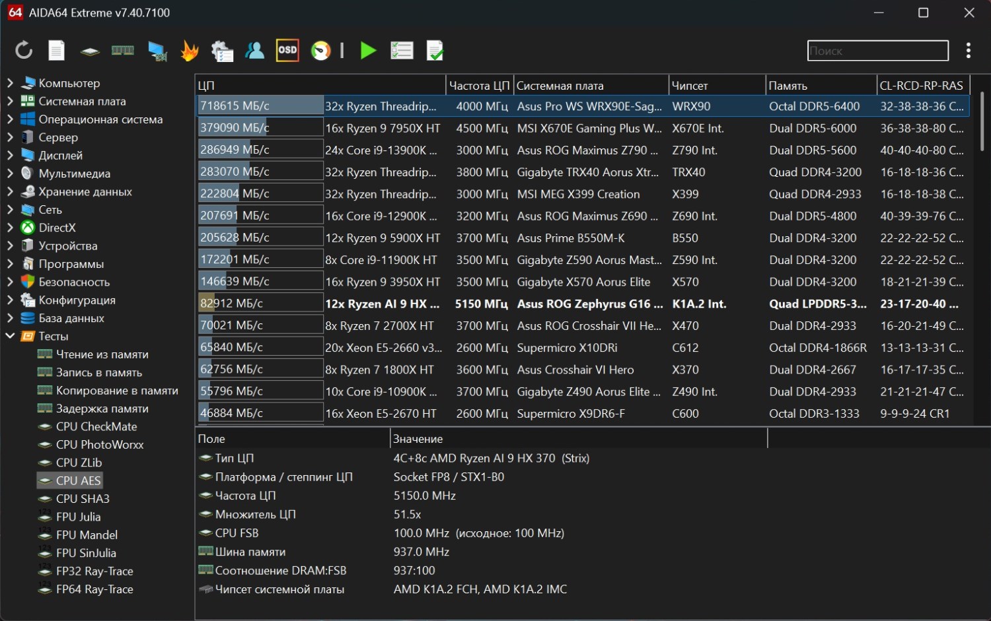Click the Память column header
Screen dimensions: 991x621
[x=819, y=86]
